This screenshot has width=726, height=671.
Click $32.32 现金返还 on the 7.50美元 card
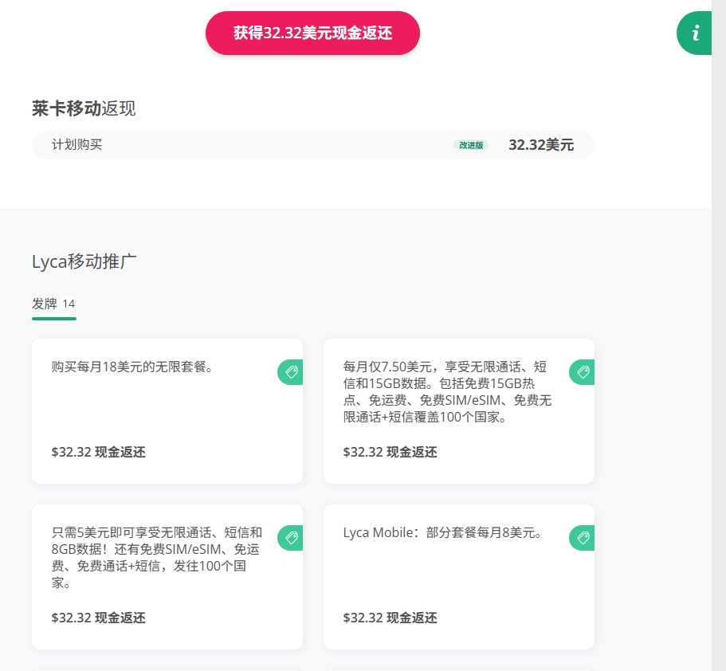pyautogui.click(x=390, y=452)
